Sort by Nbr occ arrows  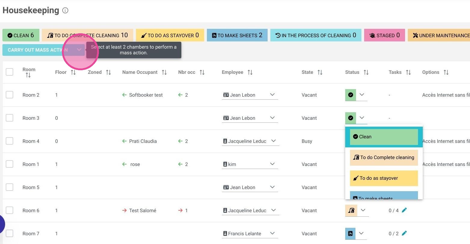click(x=202, y=72)
